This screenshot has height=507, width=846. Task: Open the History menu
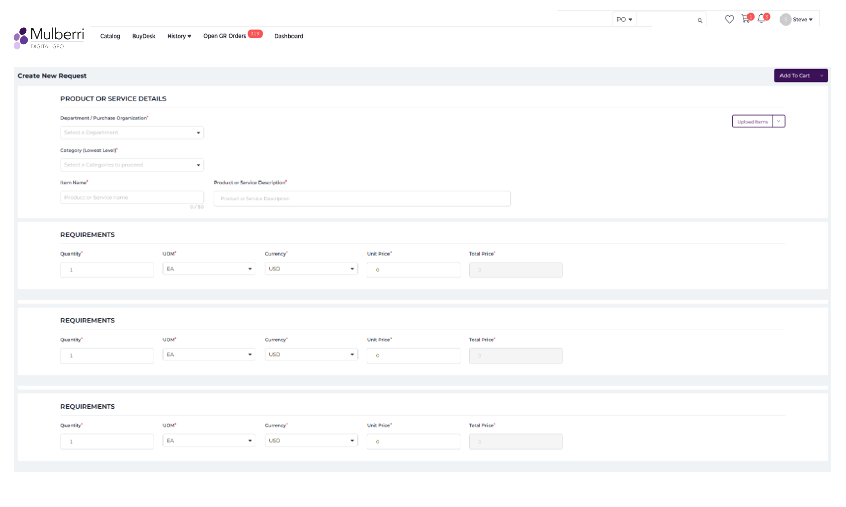[x=179, y=36]
